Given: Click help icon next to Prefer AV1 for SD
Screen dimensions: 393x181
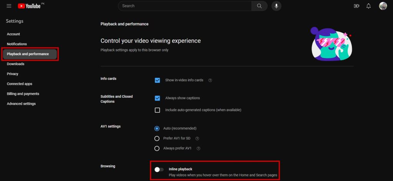Looking at the screenshot, I should (x=197, y=138).
